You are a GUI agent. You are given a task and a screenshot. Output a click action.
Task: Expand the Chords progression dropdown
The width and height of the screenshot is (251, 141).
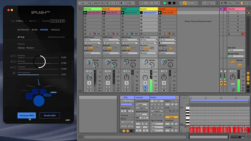point(66,21)
